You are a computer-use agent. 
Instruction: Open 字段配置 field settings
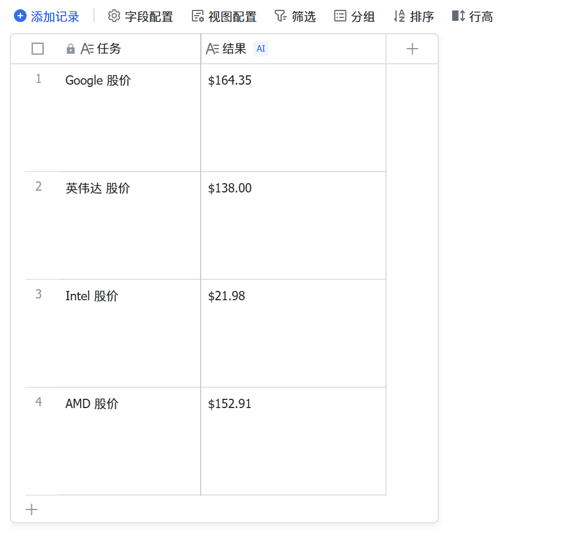140,17
